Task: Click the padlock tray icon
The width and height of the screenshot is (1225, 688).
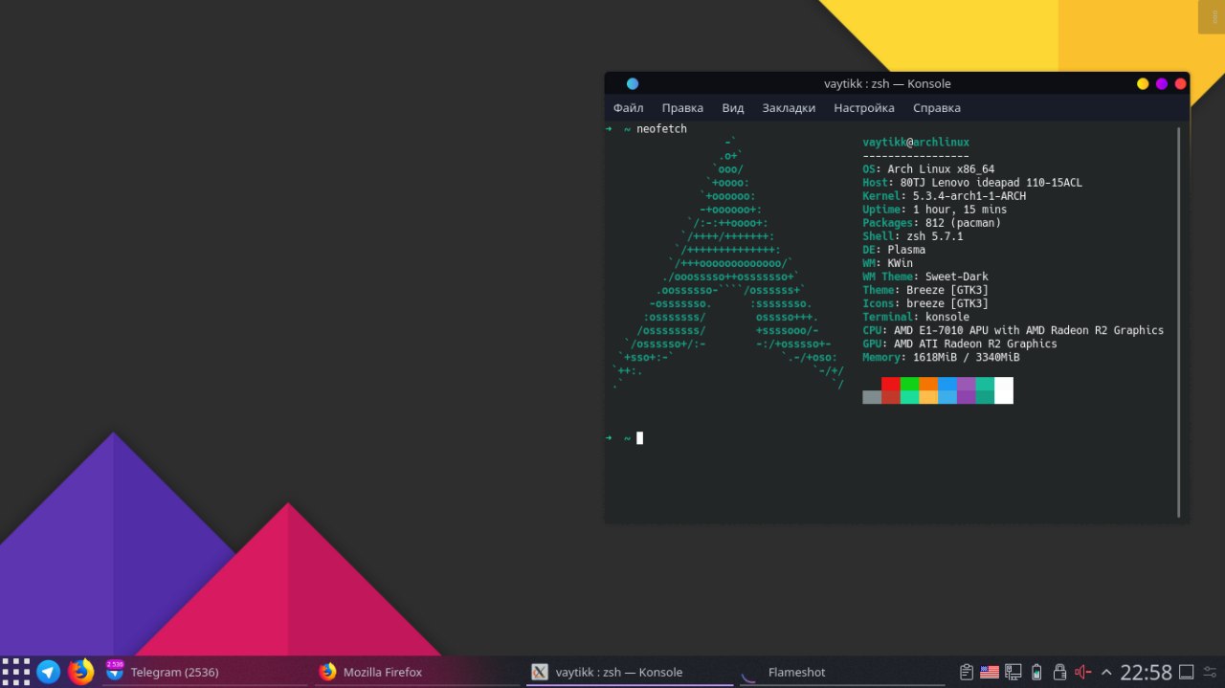Action: point(1059,672)
